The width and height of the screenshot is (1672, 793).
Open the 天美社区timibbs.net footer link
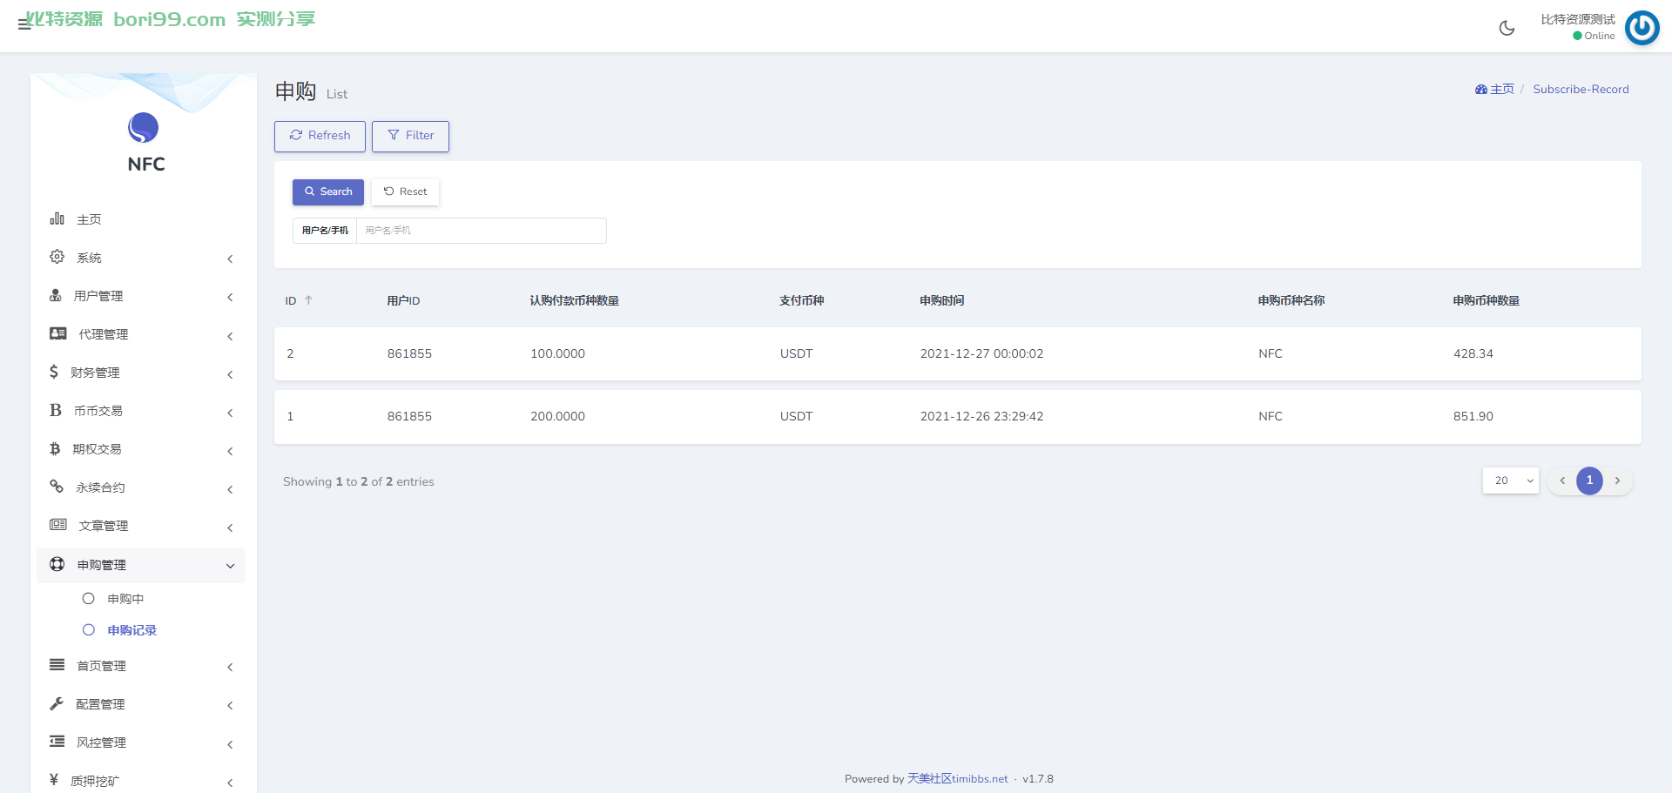pyautogui.click(x=957, y=778)
